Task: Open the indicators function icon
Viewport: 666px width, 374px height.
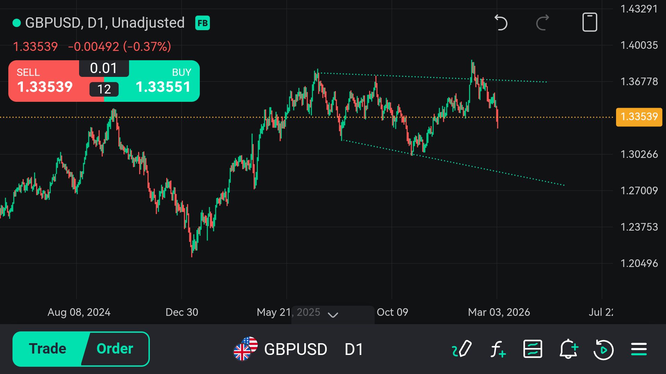Action: click(498, 349)
